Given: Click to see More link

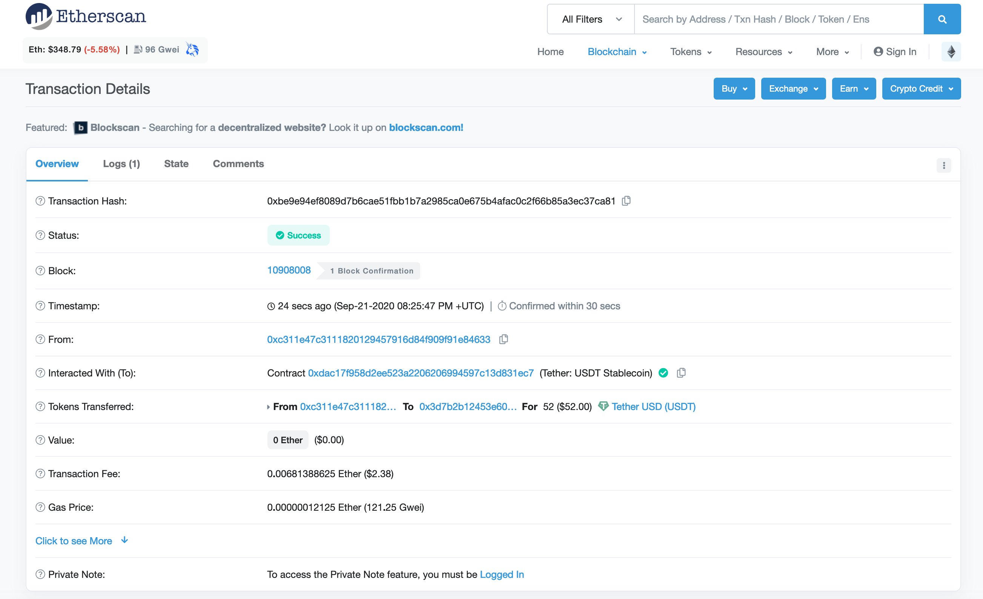Looking at the screenshot, I should pos(74,541).
